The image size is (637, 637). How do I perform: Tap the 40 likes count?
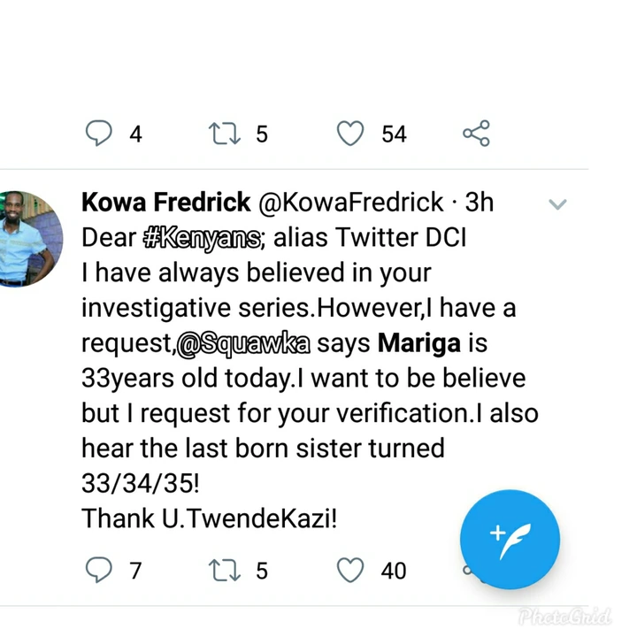394,571
